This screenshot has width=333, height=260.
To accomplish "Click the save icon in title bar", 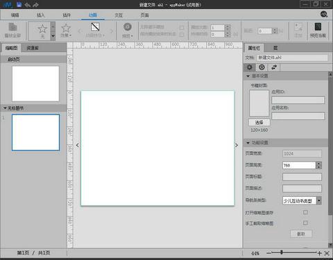I will point(19,4).
